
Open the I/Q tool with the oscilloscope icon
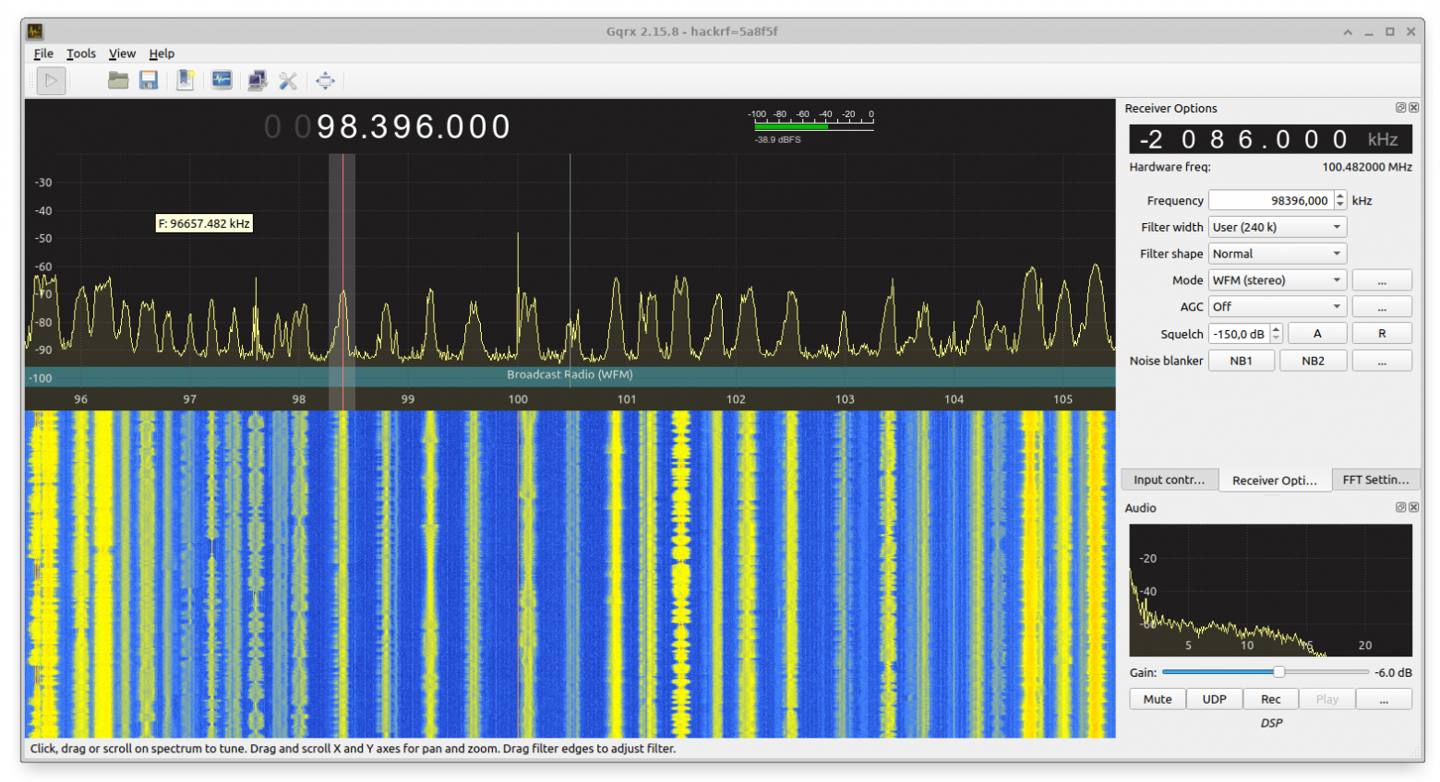click(222, 80)
